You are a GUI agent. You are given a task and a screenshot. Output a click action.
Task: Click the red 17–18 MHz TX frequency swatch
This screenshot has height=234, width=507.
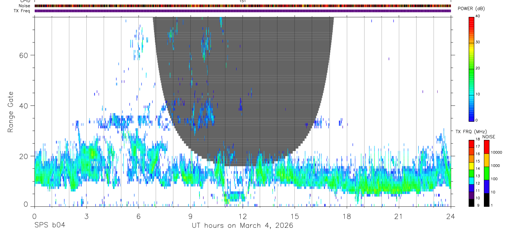pyautogui.click(x=471, y=144)
